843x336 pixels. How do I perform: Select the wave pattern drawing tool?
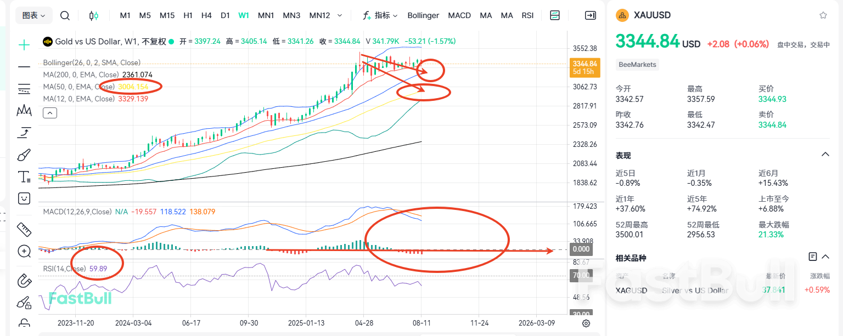click(24, 111)
